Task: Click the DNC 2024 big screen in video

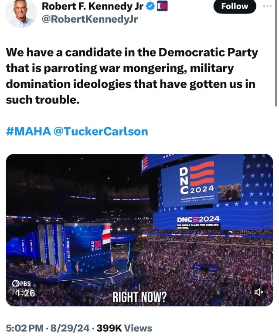Action: click(198, 181)
